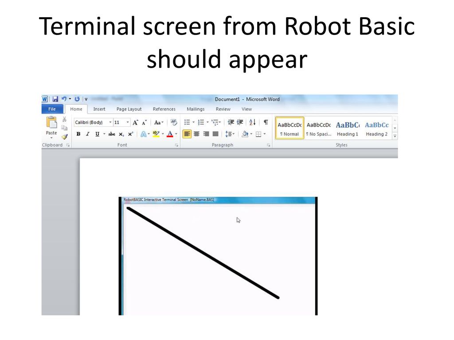This screenshot has width=454, height=340.
Task: Click the Shrink Font icon
Action: click(144, 123)
